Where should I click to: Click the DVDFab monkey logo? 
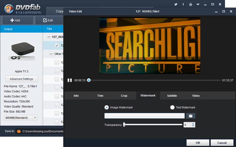[x=9, y=9]
